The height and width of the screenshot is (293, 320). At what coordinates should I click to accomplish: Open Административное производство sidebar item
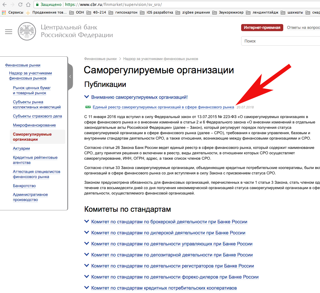coord(31,197)
